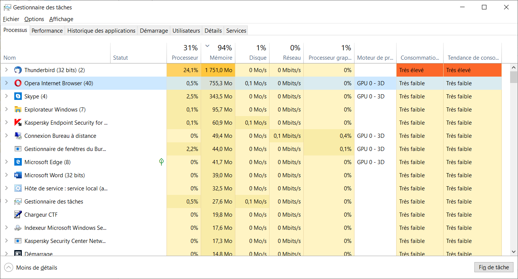
Task: Expand the Kaspersky Endpoint Security group
Action: click(x=6, y=122)
